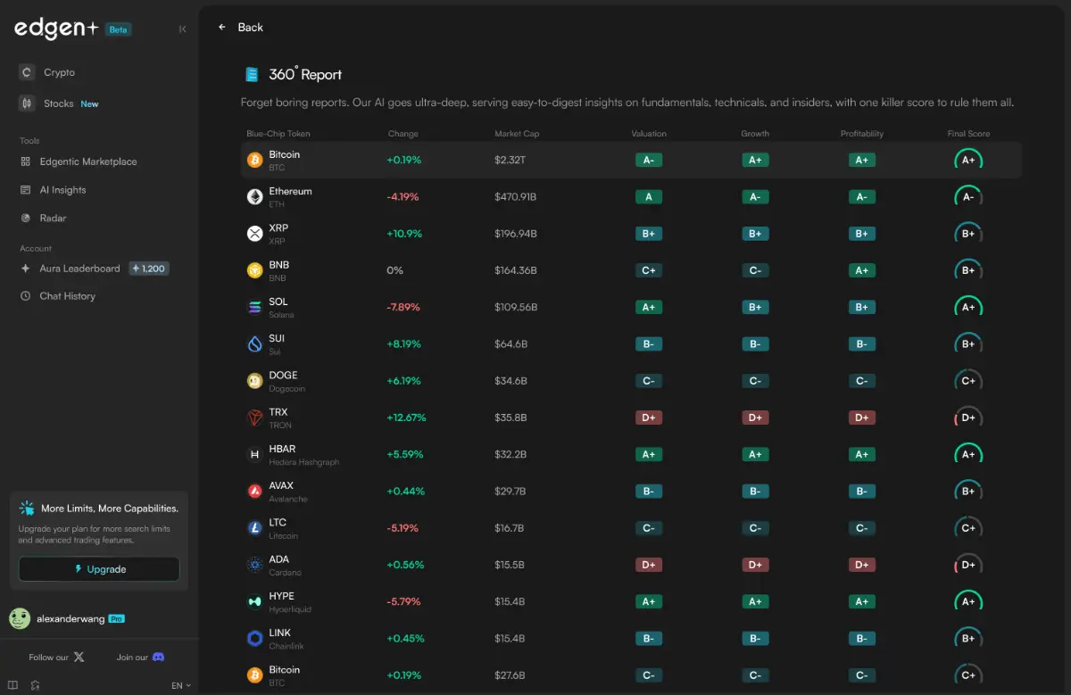The width and height of the screenshot is (1071, 695).
Task: Open AI Insights tool
Action: [x=62, y=190]
